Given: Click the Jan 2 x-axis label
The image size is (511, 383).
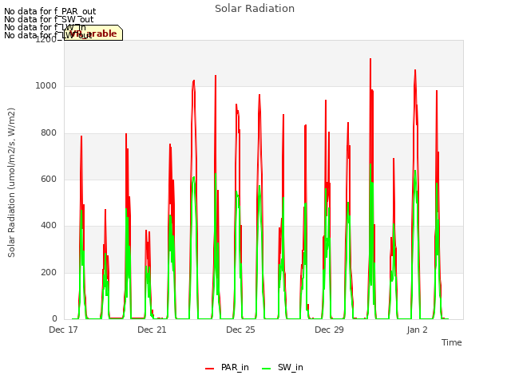Looking at the screenshot, I should [x=417, y=330].
